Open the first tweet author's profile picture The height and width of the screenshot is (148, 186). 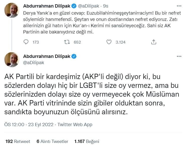click(12, 10)
